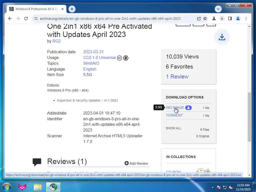This screenshot has height=192, width=256.
Task: Go back to the previous page
Action: 10,18
